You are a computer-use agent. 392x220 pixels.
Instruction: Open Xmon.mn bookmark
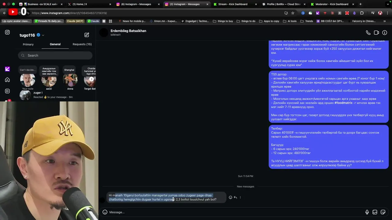tap(163, 21)
